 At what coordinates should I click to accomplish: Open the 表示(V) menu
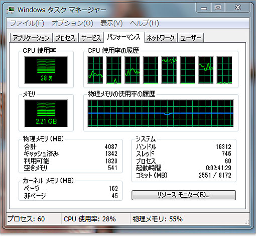click(111, 23)
